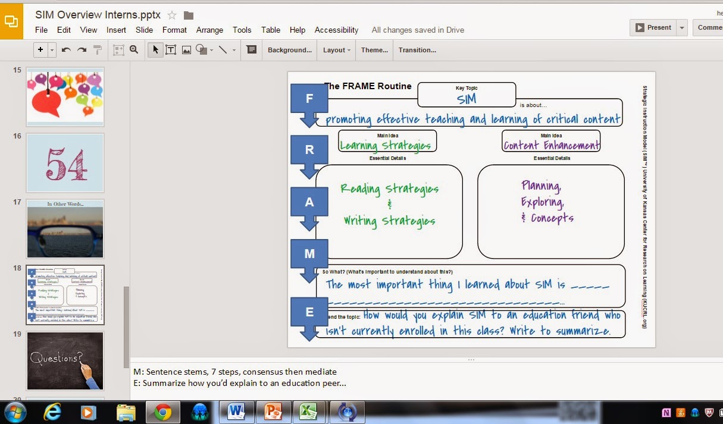
Task: Open Excel from the taskbar
Action: point(308,412)
